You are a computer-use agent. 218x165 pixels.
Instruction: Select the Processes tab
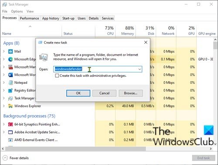pos(10,18)
